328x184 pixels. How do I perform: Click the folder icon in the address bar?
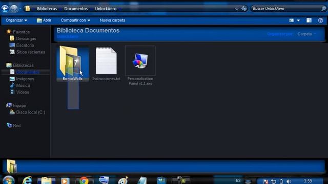click(27, 9)
